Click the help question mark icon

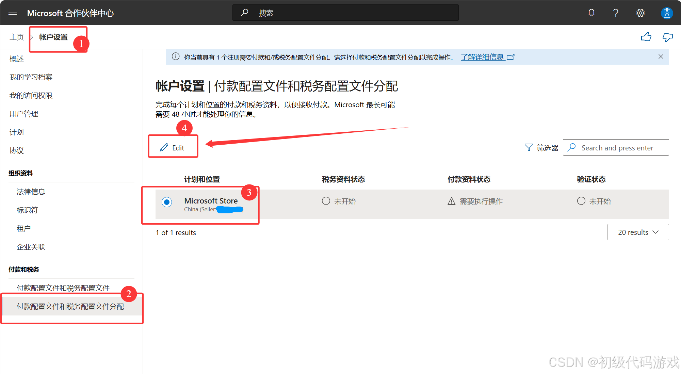point(616,13)
